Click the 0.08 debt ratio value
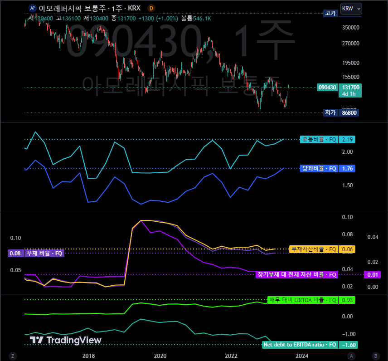Viewport: 388px width, 361px height. point(16,254)
